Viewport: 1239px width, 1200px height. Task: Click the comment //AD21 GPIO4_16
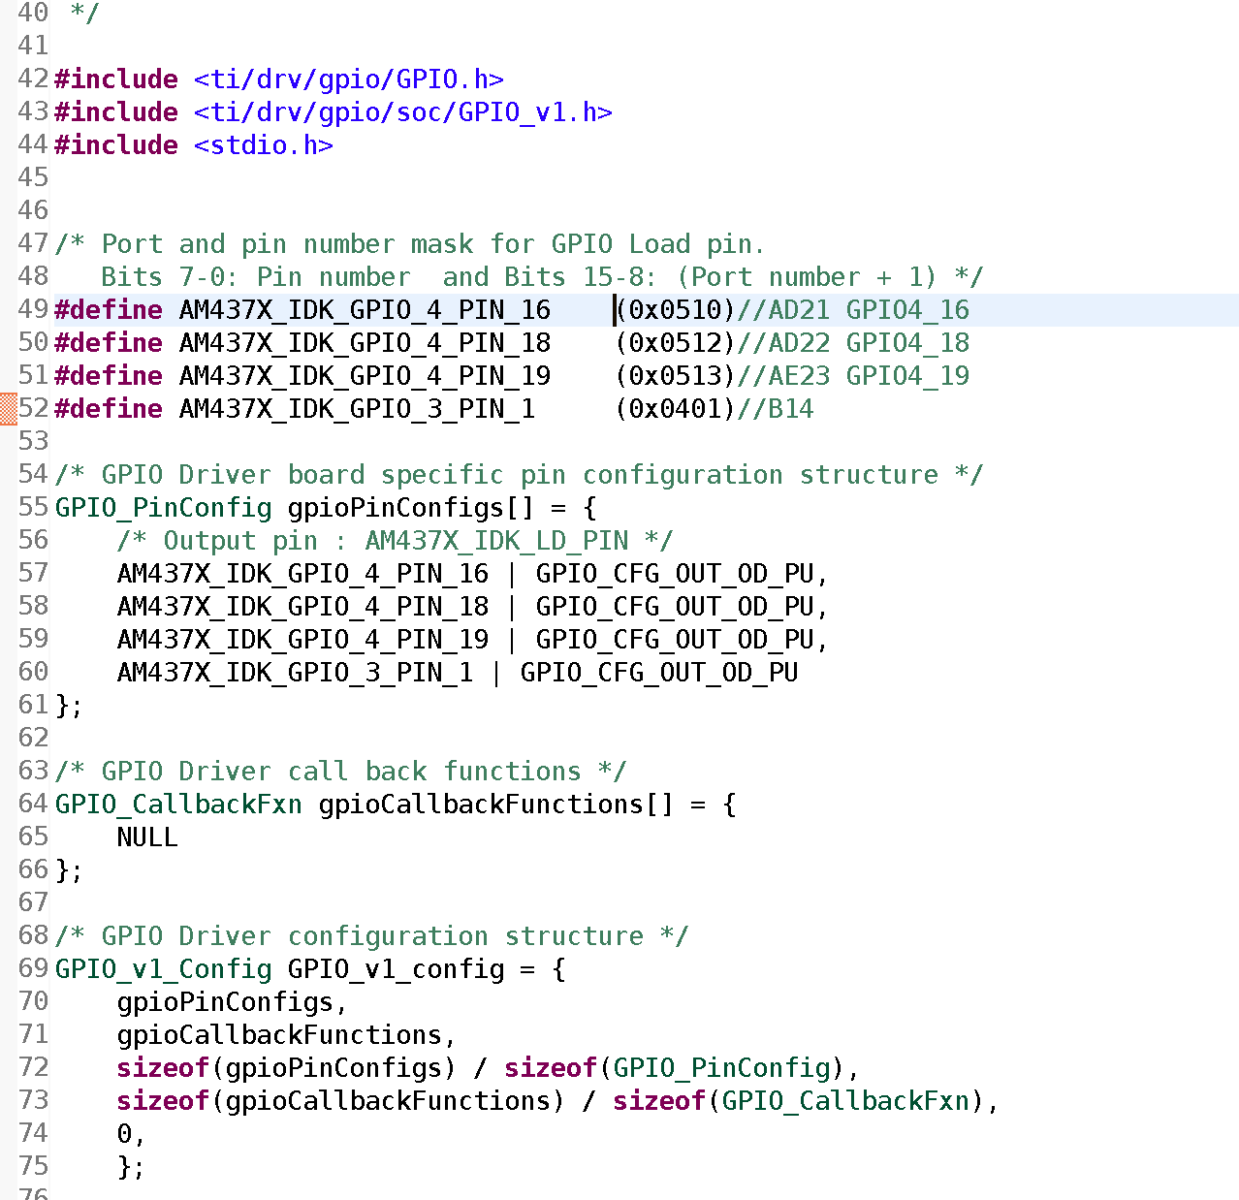[853, 310]
